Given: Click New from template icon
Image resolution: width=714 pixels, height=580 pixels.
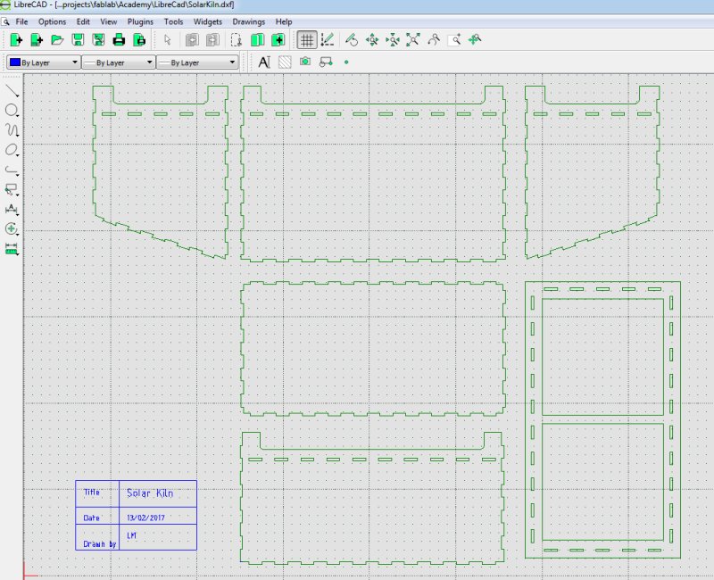Looking at the screenshot, I should pos(37,40).
